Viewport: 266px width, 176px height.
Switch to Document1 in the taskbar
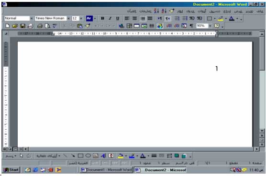[106, 170]
